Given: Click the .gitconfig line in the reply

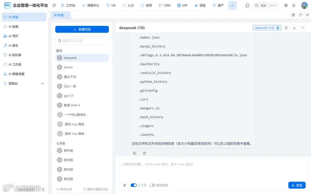Looking at the screenshot, I should click(x=148, y=91).
